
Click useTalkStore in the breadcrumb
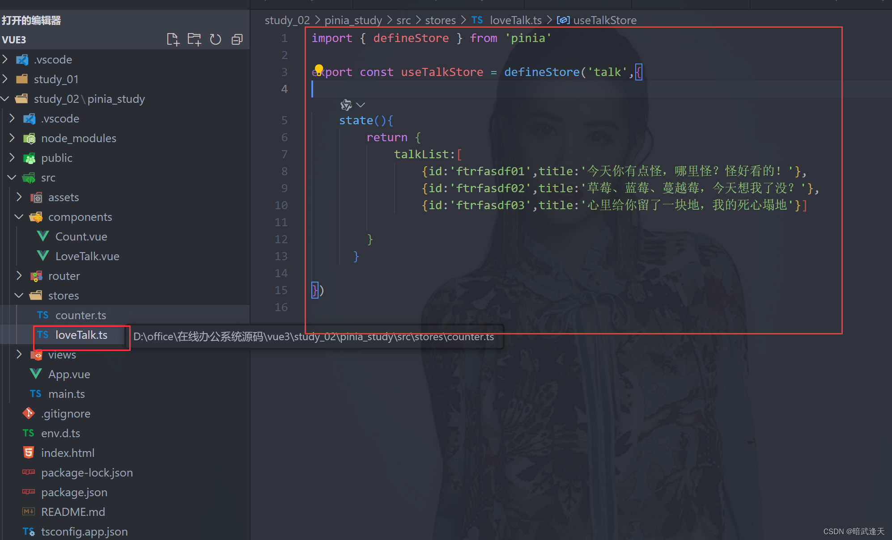(605, 20)
